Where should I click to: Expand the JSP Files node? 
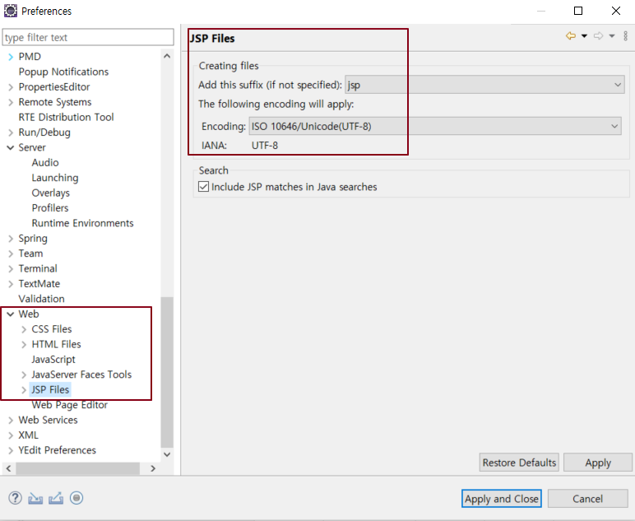(x=24, y=390)
